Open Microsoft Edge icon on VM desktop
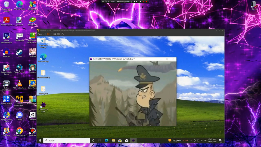 click(x=43, y=58)
